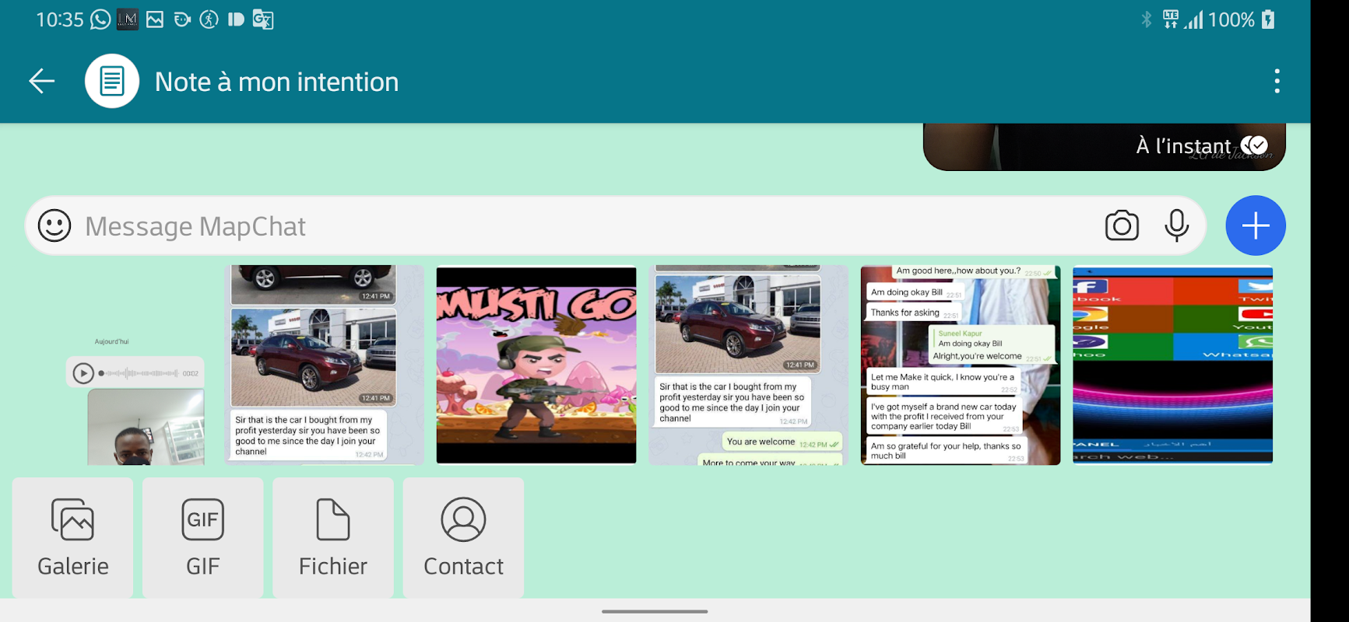Select the voice message screenshot thumbnail
This screenshot has height=622, width=1349.
(112, 365)
